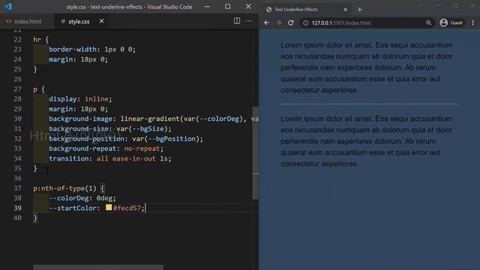Viewport: 480px width, 270px height.
Task: Click the VS Code logo icon
Action: tap(8, 7)
